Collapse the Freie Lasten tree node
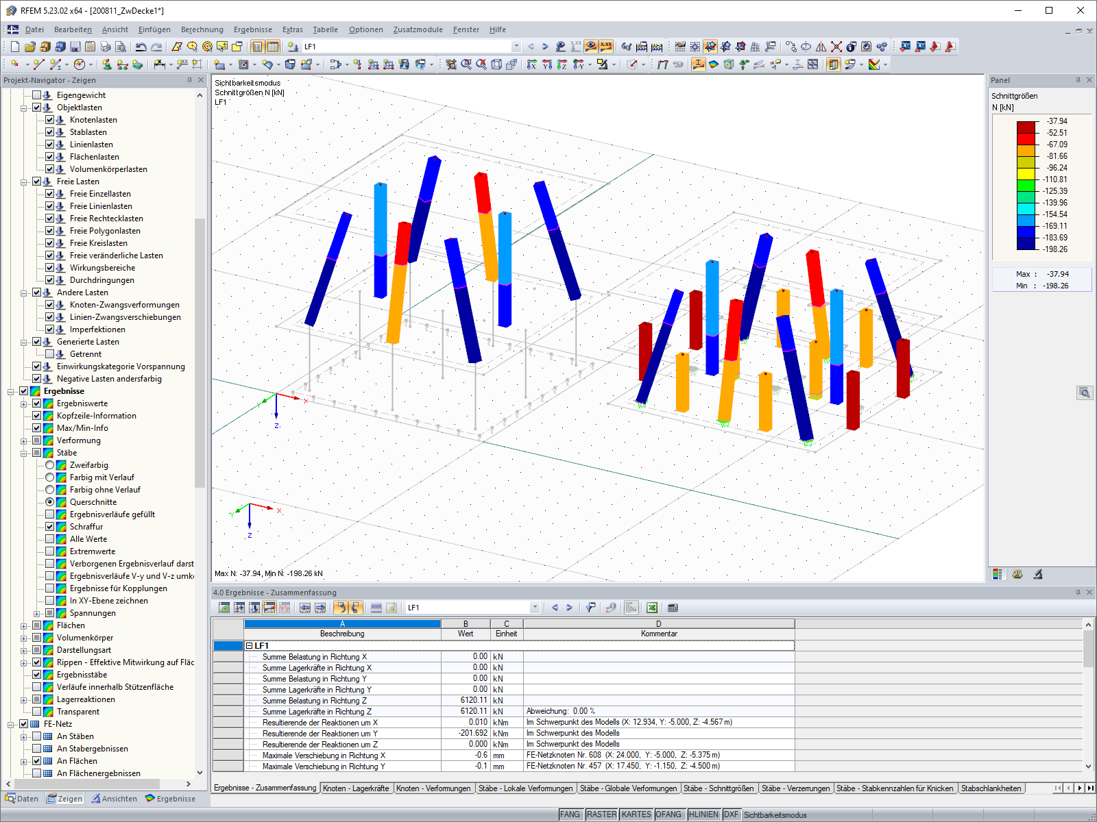 pyautogui.click(x=24, y=182)
